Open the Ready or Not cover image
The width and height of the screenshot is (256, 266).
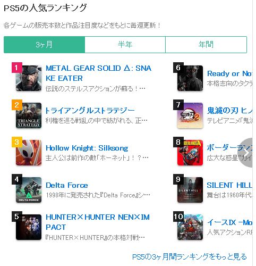tap(190, 78)
